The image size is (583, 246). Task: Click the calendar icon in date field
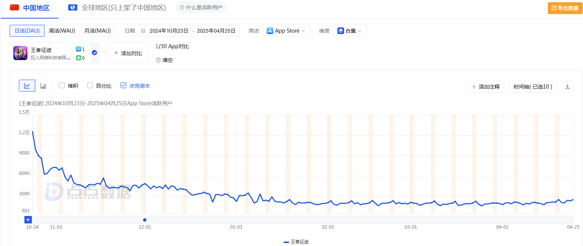[143, 31]
